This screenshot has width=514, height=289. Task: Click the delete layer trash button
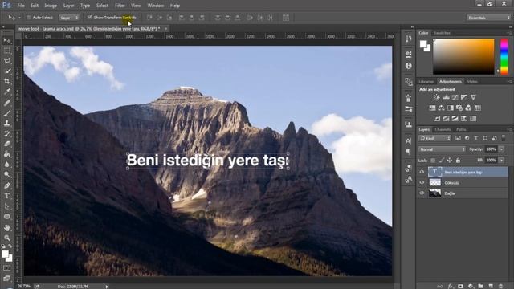click(x=500, y=286)
